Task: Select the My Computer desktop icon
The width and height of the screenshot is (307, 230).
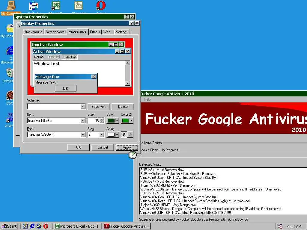Action: (x=10, y=7)
